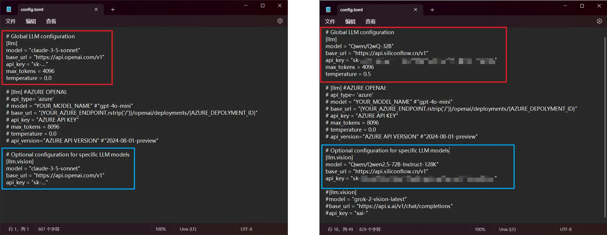Click line model = "Qwen/Qwen2.5-72B-Instruct-128K"

382,164
